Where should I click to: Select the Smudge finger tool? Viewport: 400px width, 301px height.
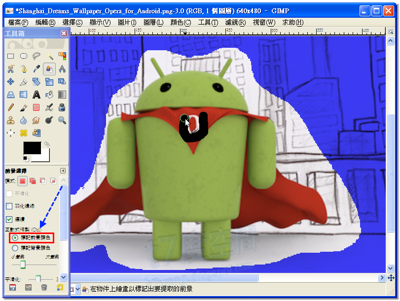click(x=36, y=120)
